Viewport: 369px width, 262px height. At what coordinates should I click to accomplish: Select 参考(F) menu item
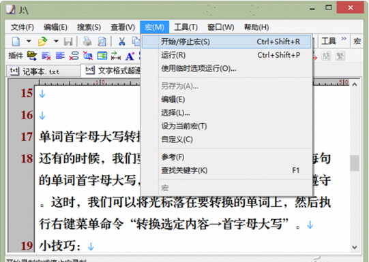coord(226,157)
